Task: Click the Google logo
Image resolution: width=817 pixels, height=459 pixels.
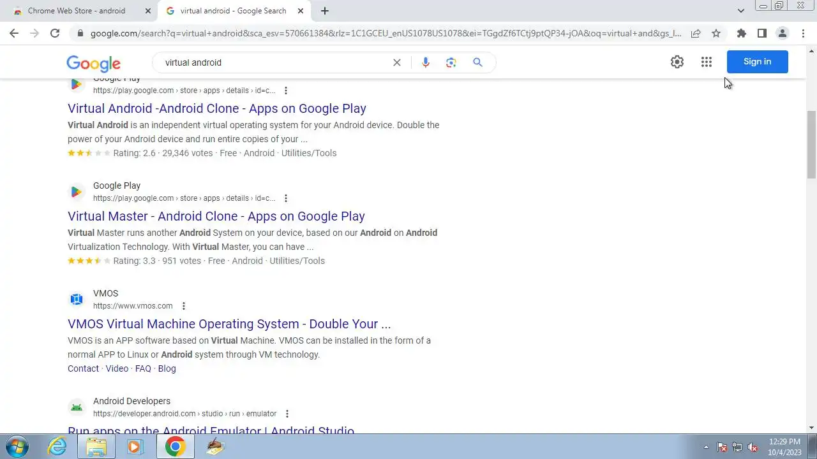Action: 93,63
